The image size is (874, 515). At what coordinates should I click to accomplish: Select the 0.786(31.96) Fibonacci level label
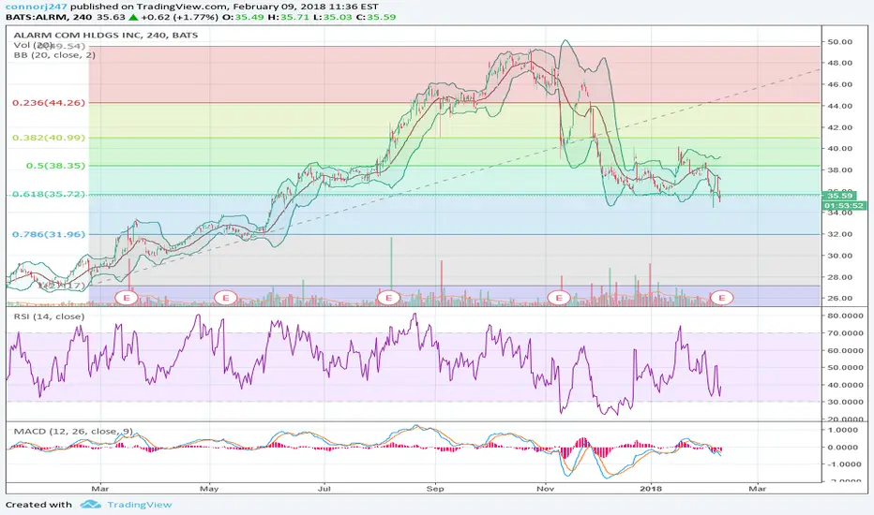click(49, 234)
